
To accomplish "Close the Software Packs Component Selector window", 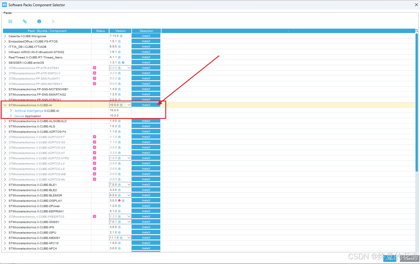I will click(x=416, y=5).
